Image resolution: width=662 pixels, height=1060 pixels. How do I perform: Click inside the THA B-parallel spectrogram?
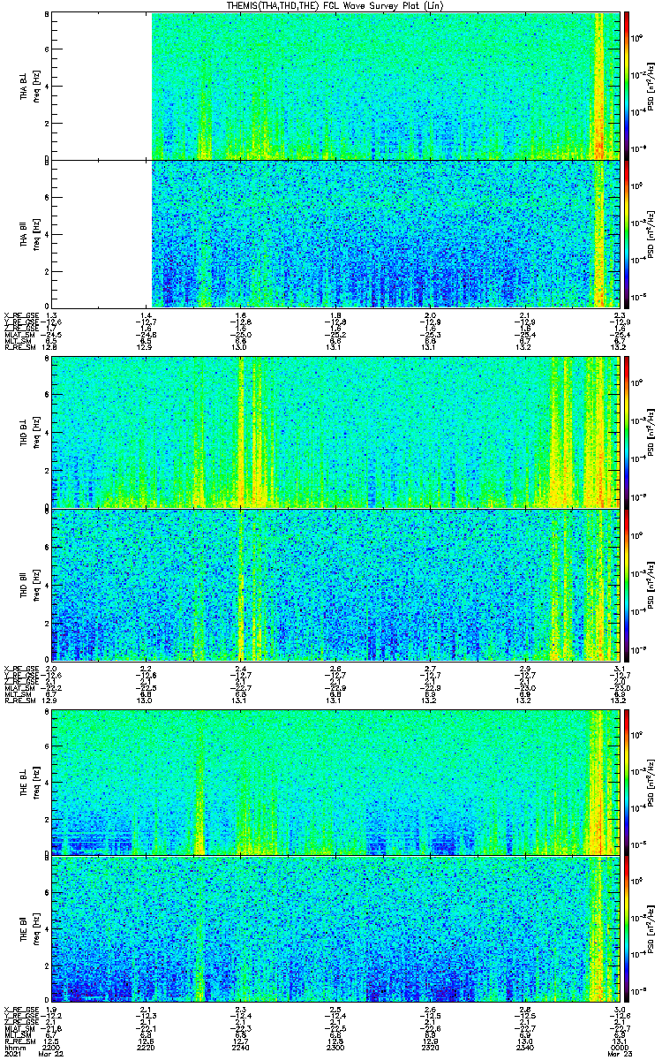[x=336, y=233]
